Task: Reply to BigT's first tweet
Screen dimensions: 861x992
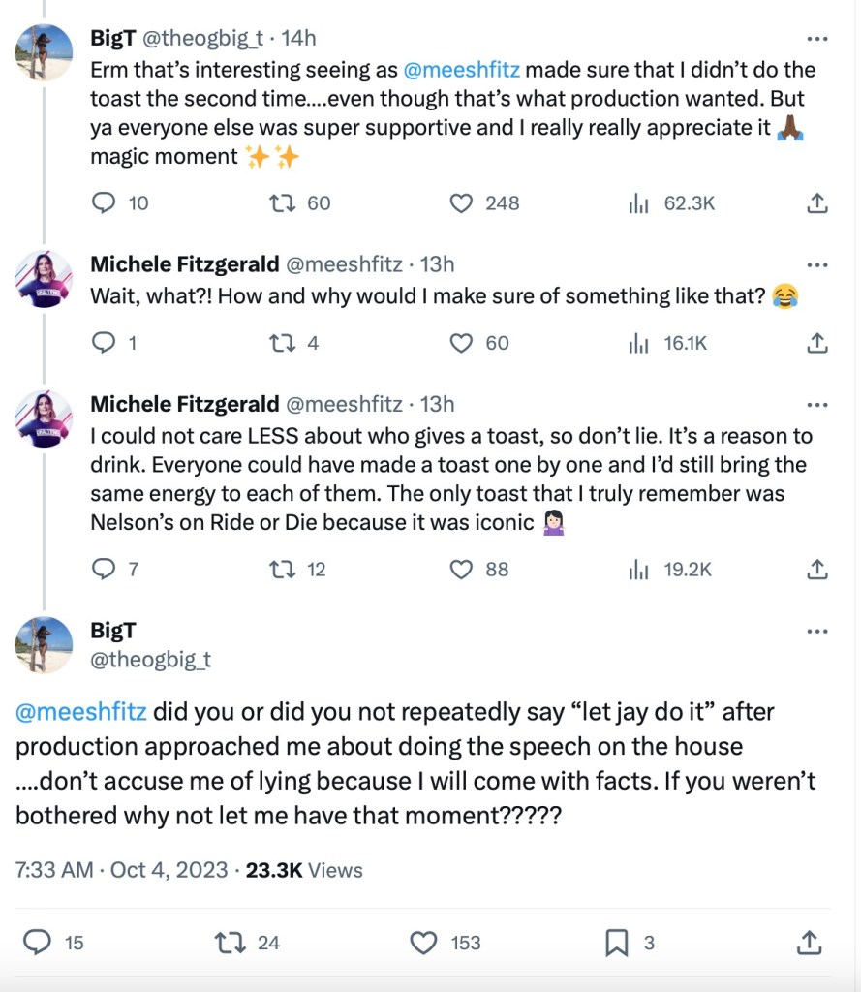Action: tap(105, 202)
